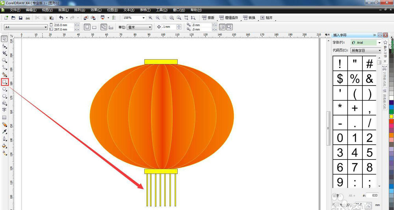Select the Zoom tool in the toolbox
Viewport: 394px width, 210px height.
click(4, 60)
